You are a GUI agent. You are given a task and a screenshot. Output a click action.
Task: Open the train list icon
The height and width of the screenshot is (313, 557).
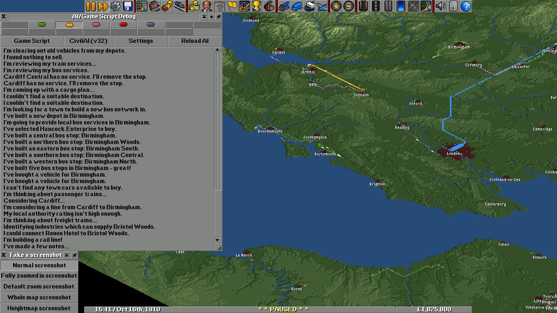[x=284, y=7]
